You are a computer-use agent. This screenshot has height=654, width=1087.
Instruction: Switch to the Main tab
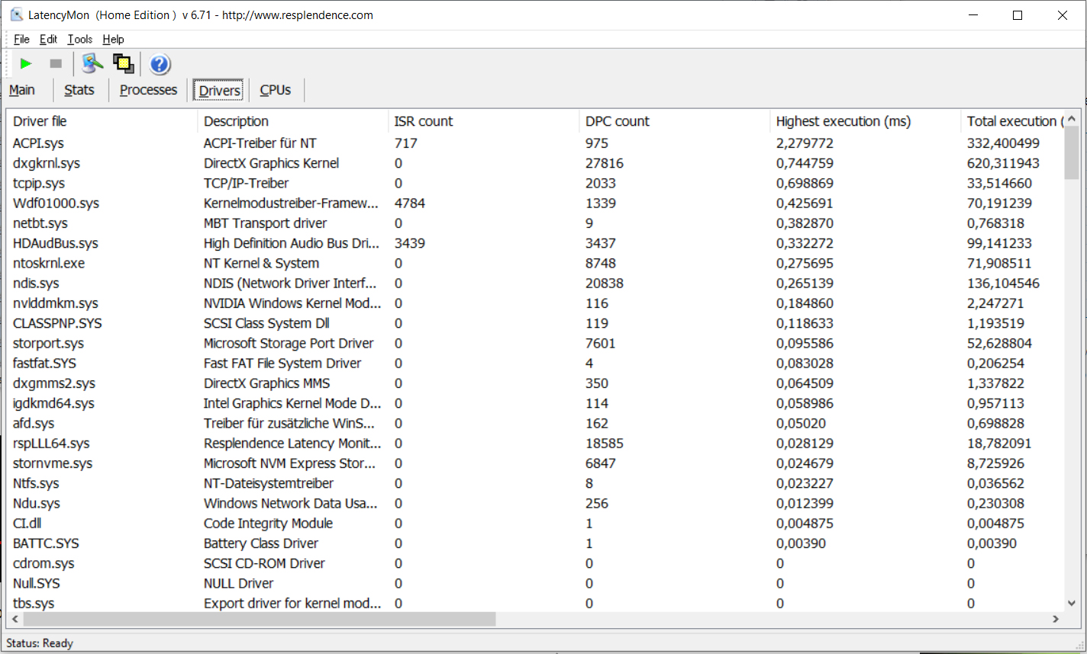(x=22, y=90)
